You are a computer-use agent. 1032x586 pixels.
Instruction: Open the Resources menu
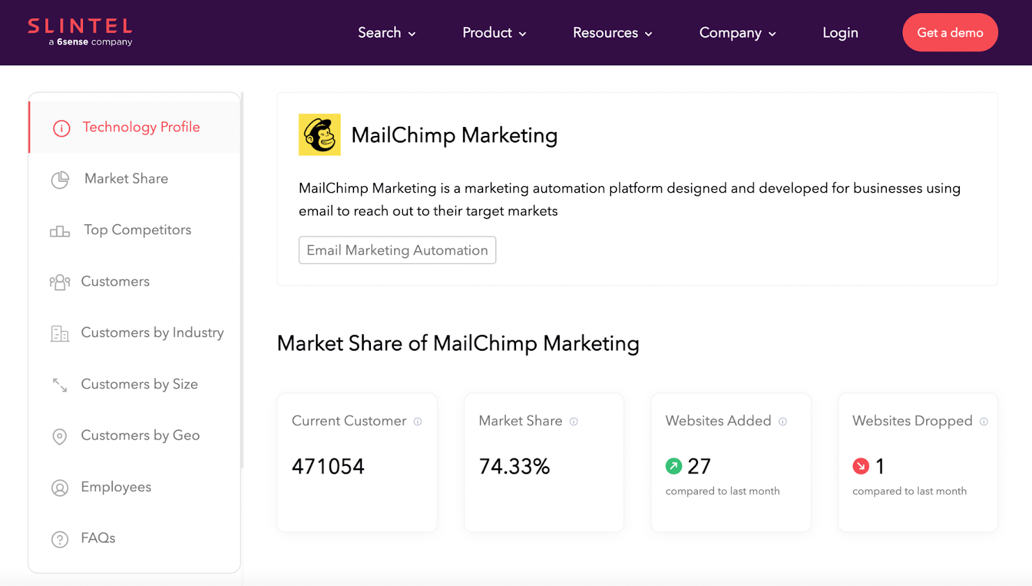pyautogui.click(x=613, y=33)
